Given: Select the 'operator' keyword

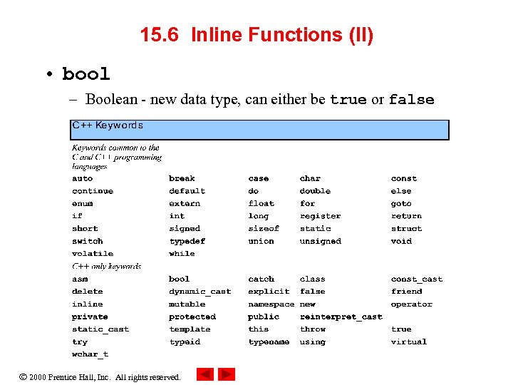Looking at the screenshot, I should pos(412,304).
